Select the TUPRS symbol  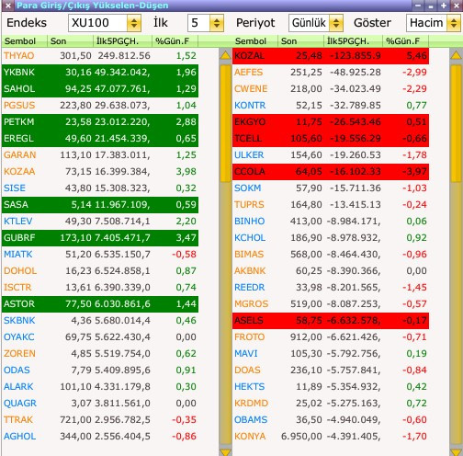click(x=249, y=205)
